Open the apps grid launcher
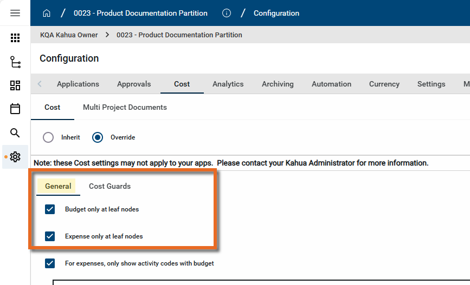The image size is (470, 285). click(x=15, y=38)
